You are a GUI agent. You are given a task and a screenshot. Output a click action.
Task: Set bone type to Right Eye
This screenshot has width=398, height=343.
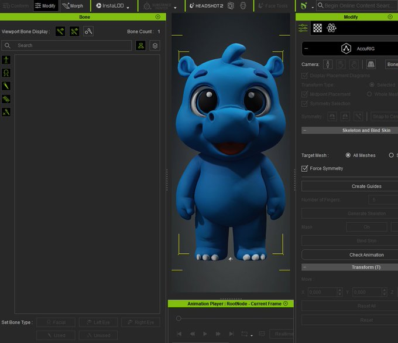pyautogui.click(x=140, y=322)
